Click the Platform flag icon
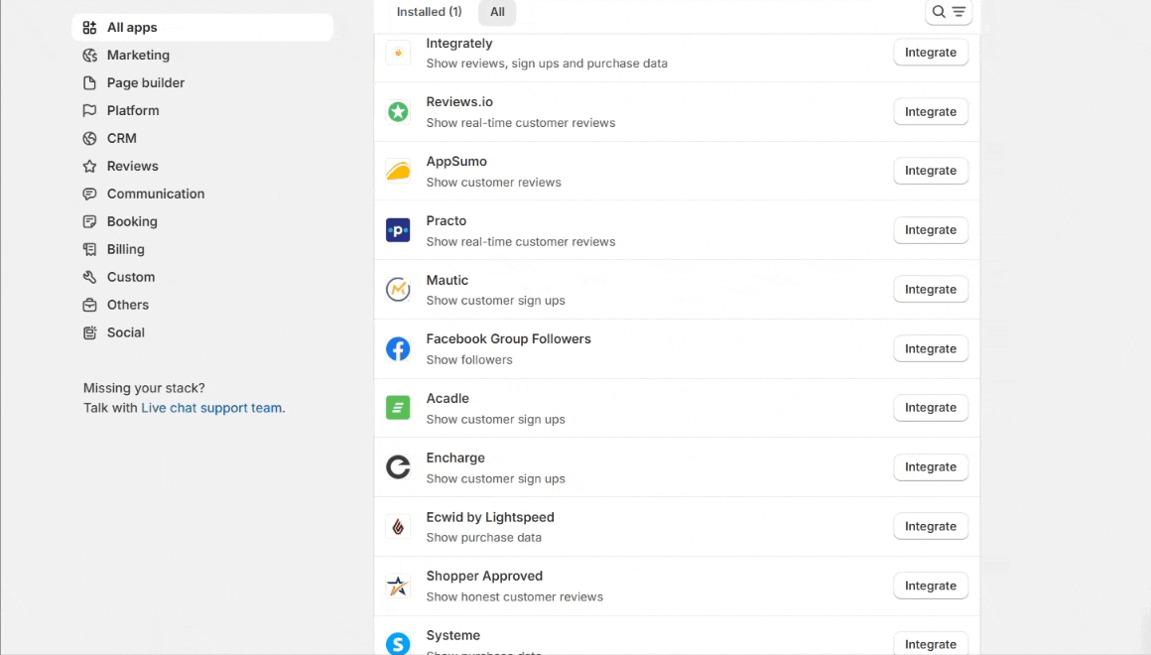Viewport: 1151px width, 655px height. tap(89, 111)
